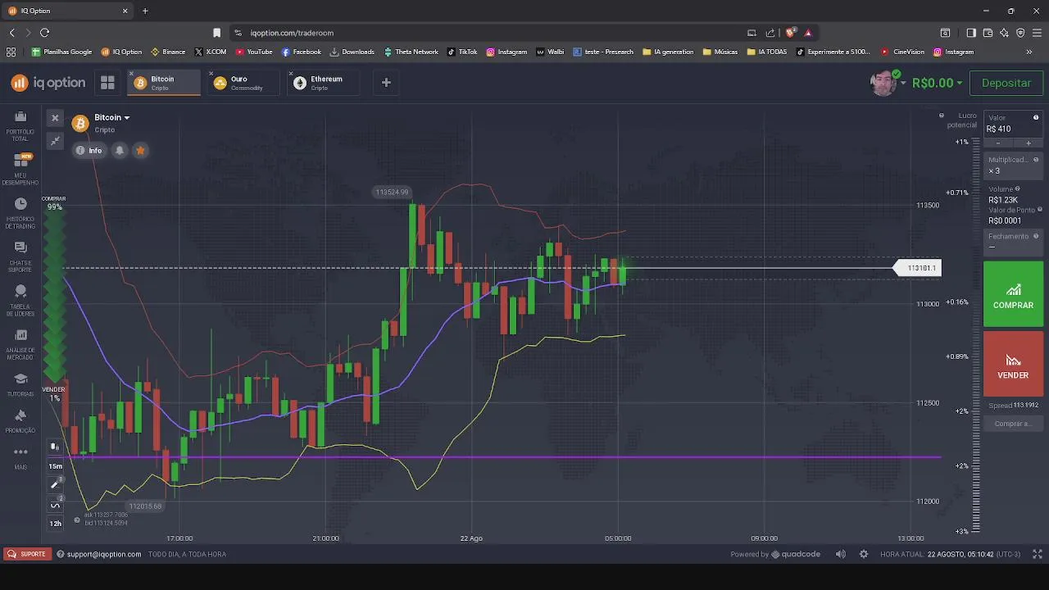Reload the page in the browser
The width and height of the screenshot is (1049, 590).
click(x=44, y=33)
